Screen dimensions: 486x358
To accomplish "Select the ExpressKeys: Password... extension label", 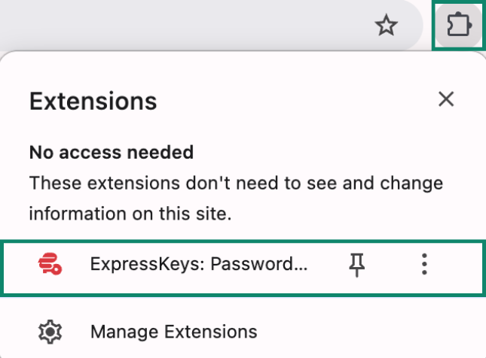I will click(199, 264).
